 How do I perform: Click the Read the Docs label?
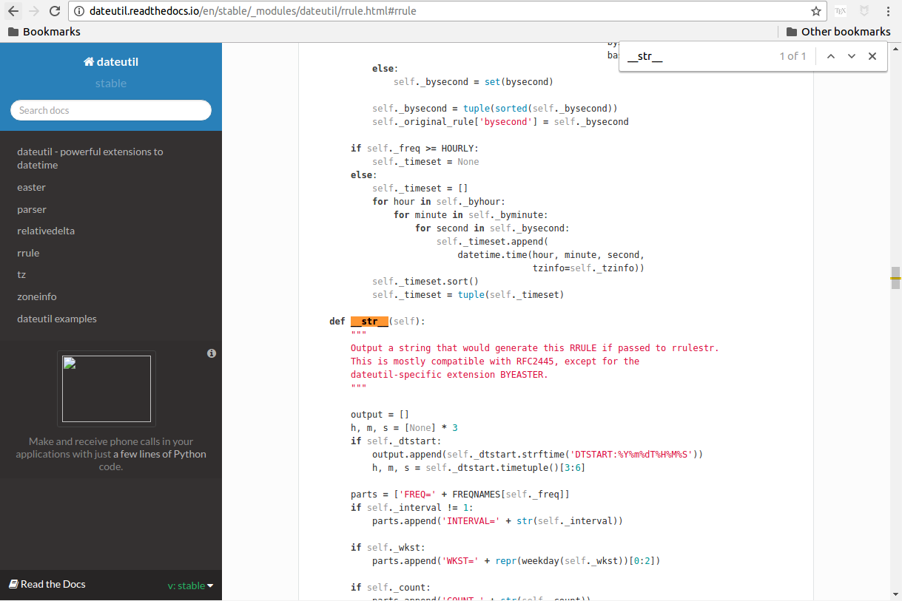point(47,584)
